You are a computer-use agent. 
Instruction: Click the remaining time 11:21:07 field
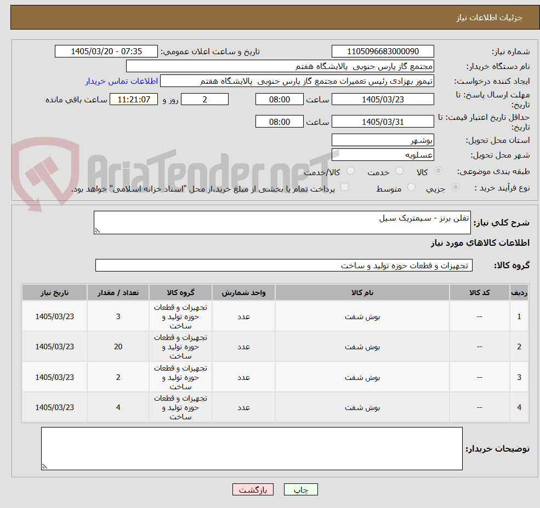coord(134,100)
